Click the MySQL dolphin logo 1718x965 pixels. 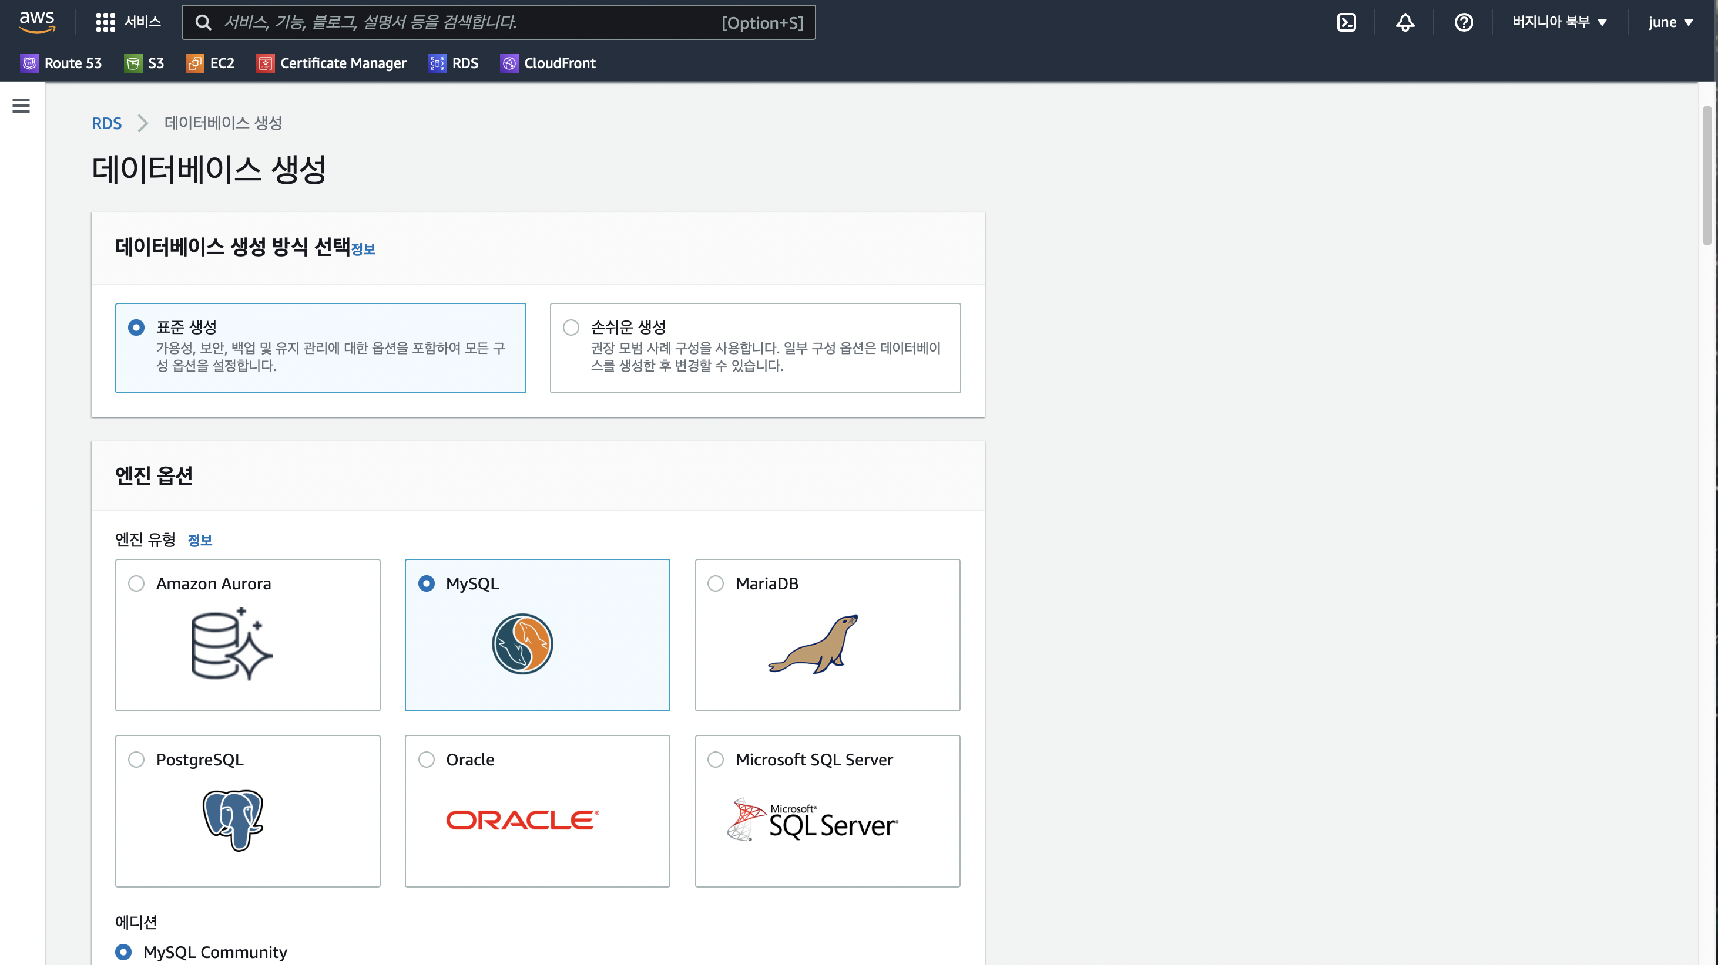(x=522, y=644)
